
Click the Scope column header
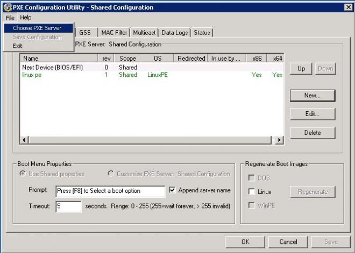point(127,59)
